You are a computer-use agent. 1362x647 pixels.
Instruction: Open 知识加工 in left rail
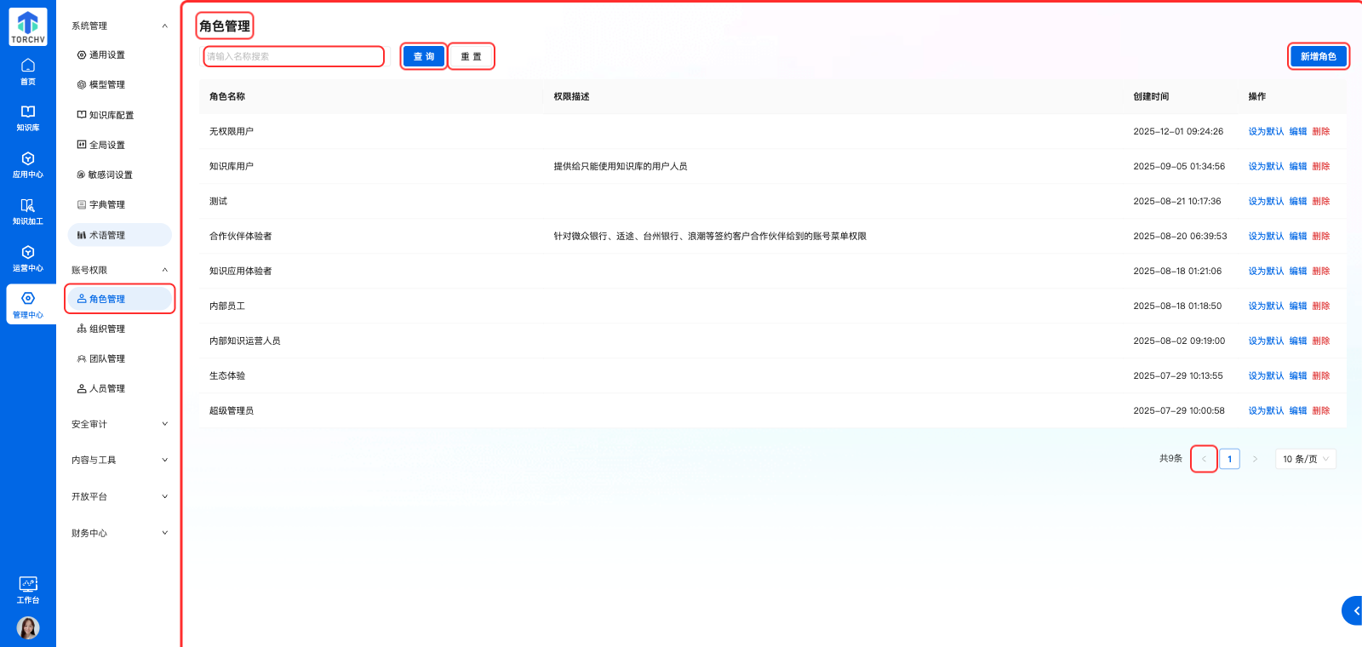coord(28,212)
